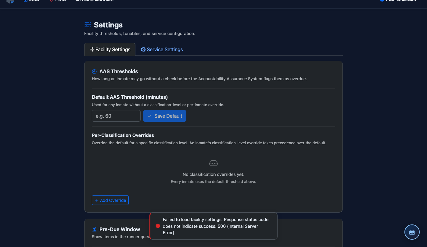Focus the Default AAS Threshold minutes field

pyautogui.click(x=116, y=116)
